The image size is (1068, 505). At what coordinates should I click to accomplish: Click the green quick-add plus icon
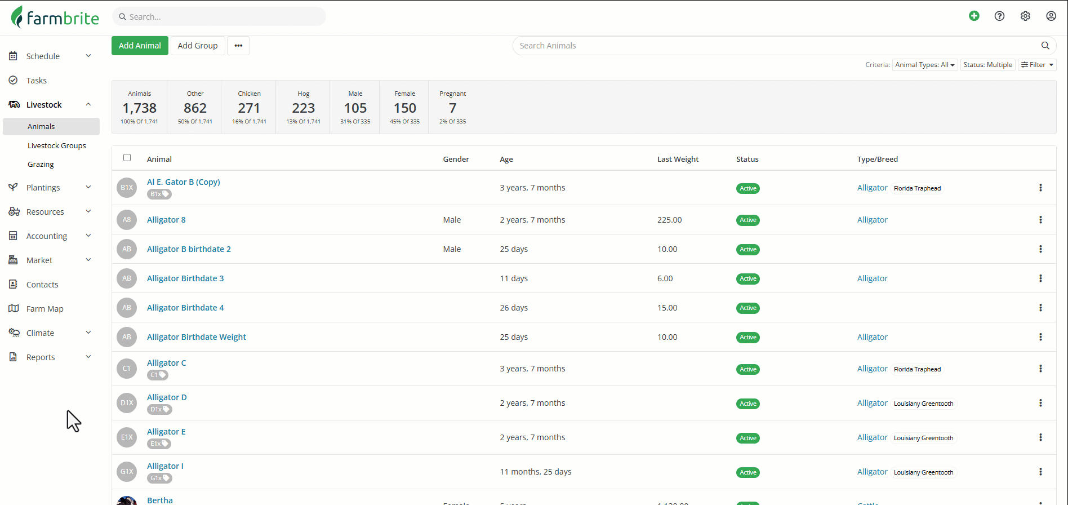[974, 16]
